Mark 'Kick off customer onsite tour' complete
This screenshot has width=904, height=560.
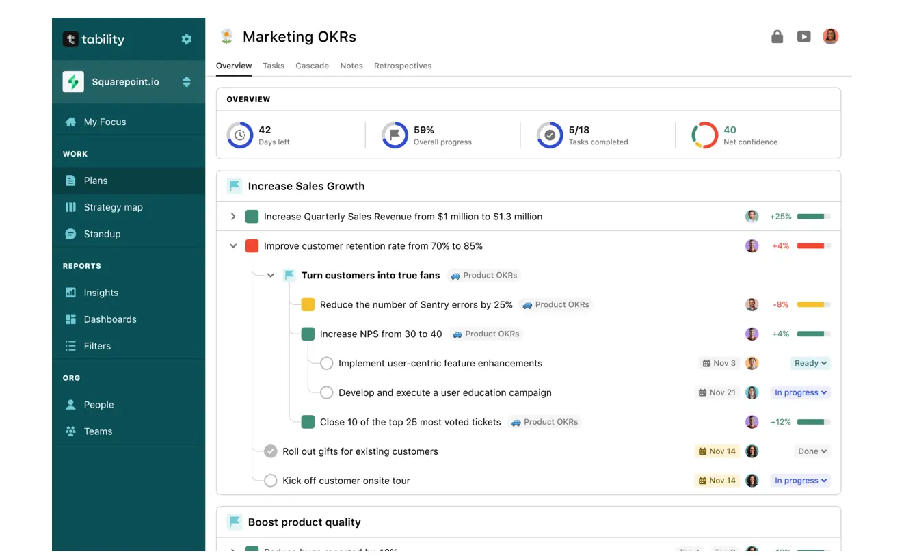click(271, 481)
